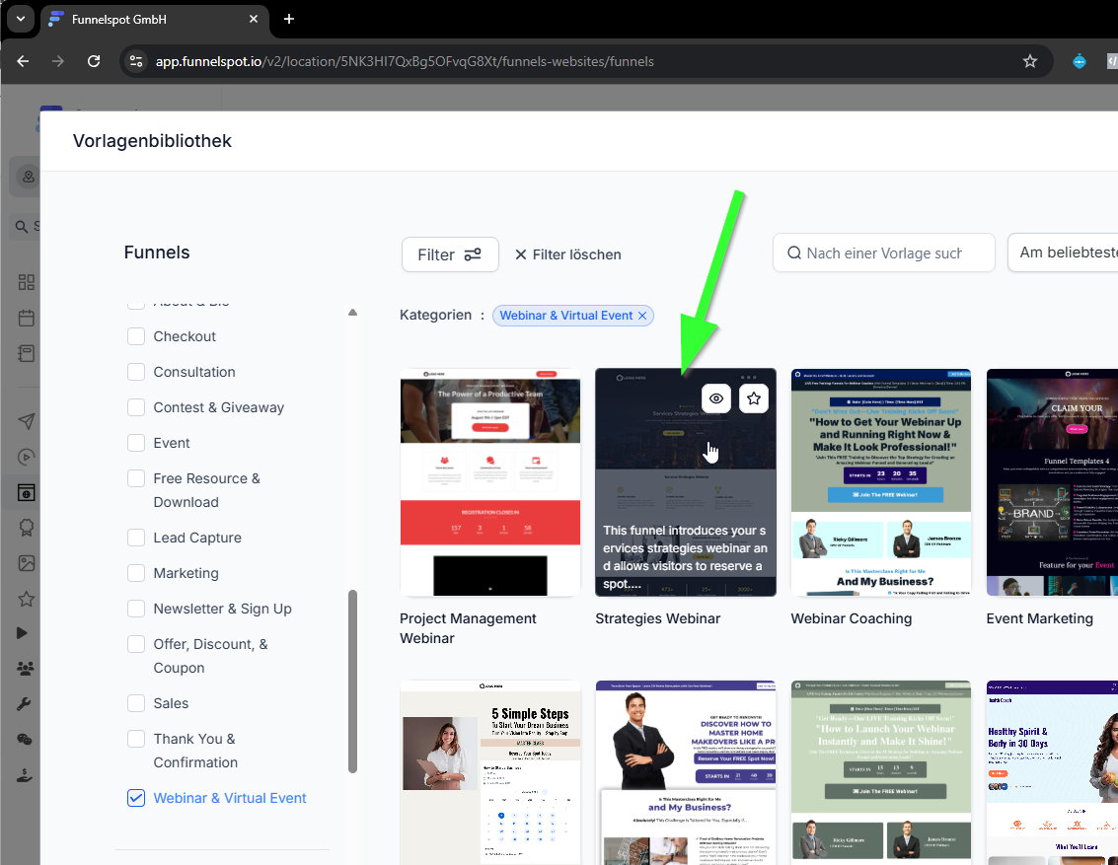The image size is (1118, 865).
Task: Open reputation star icon in sidebar
Action: (x=27, y=599)
